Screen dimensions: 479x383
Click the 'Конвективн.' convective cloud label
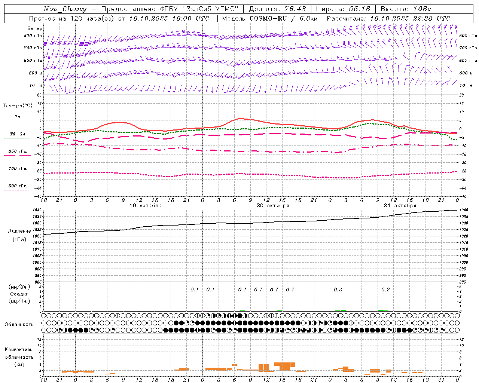pyautogui.click(x=19, y=350)
